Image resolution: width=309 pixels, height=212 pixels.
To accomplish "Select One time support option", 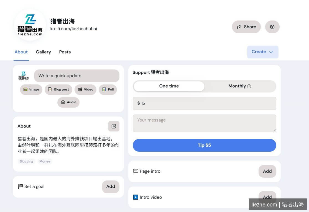I will pos(169,86).
